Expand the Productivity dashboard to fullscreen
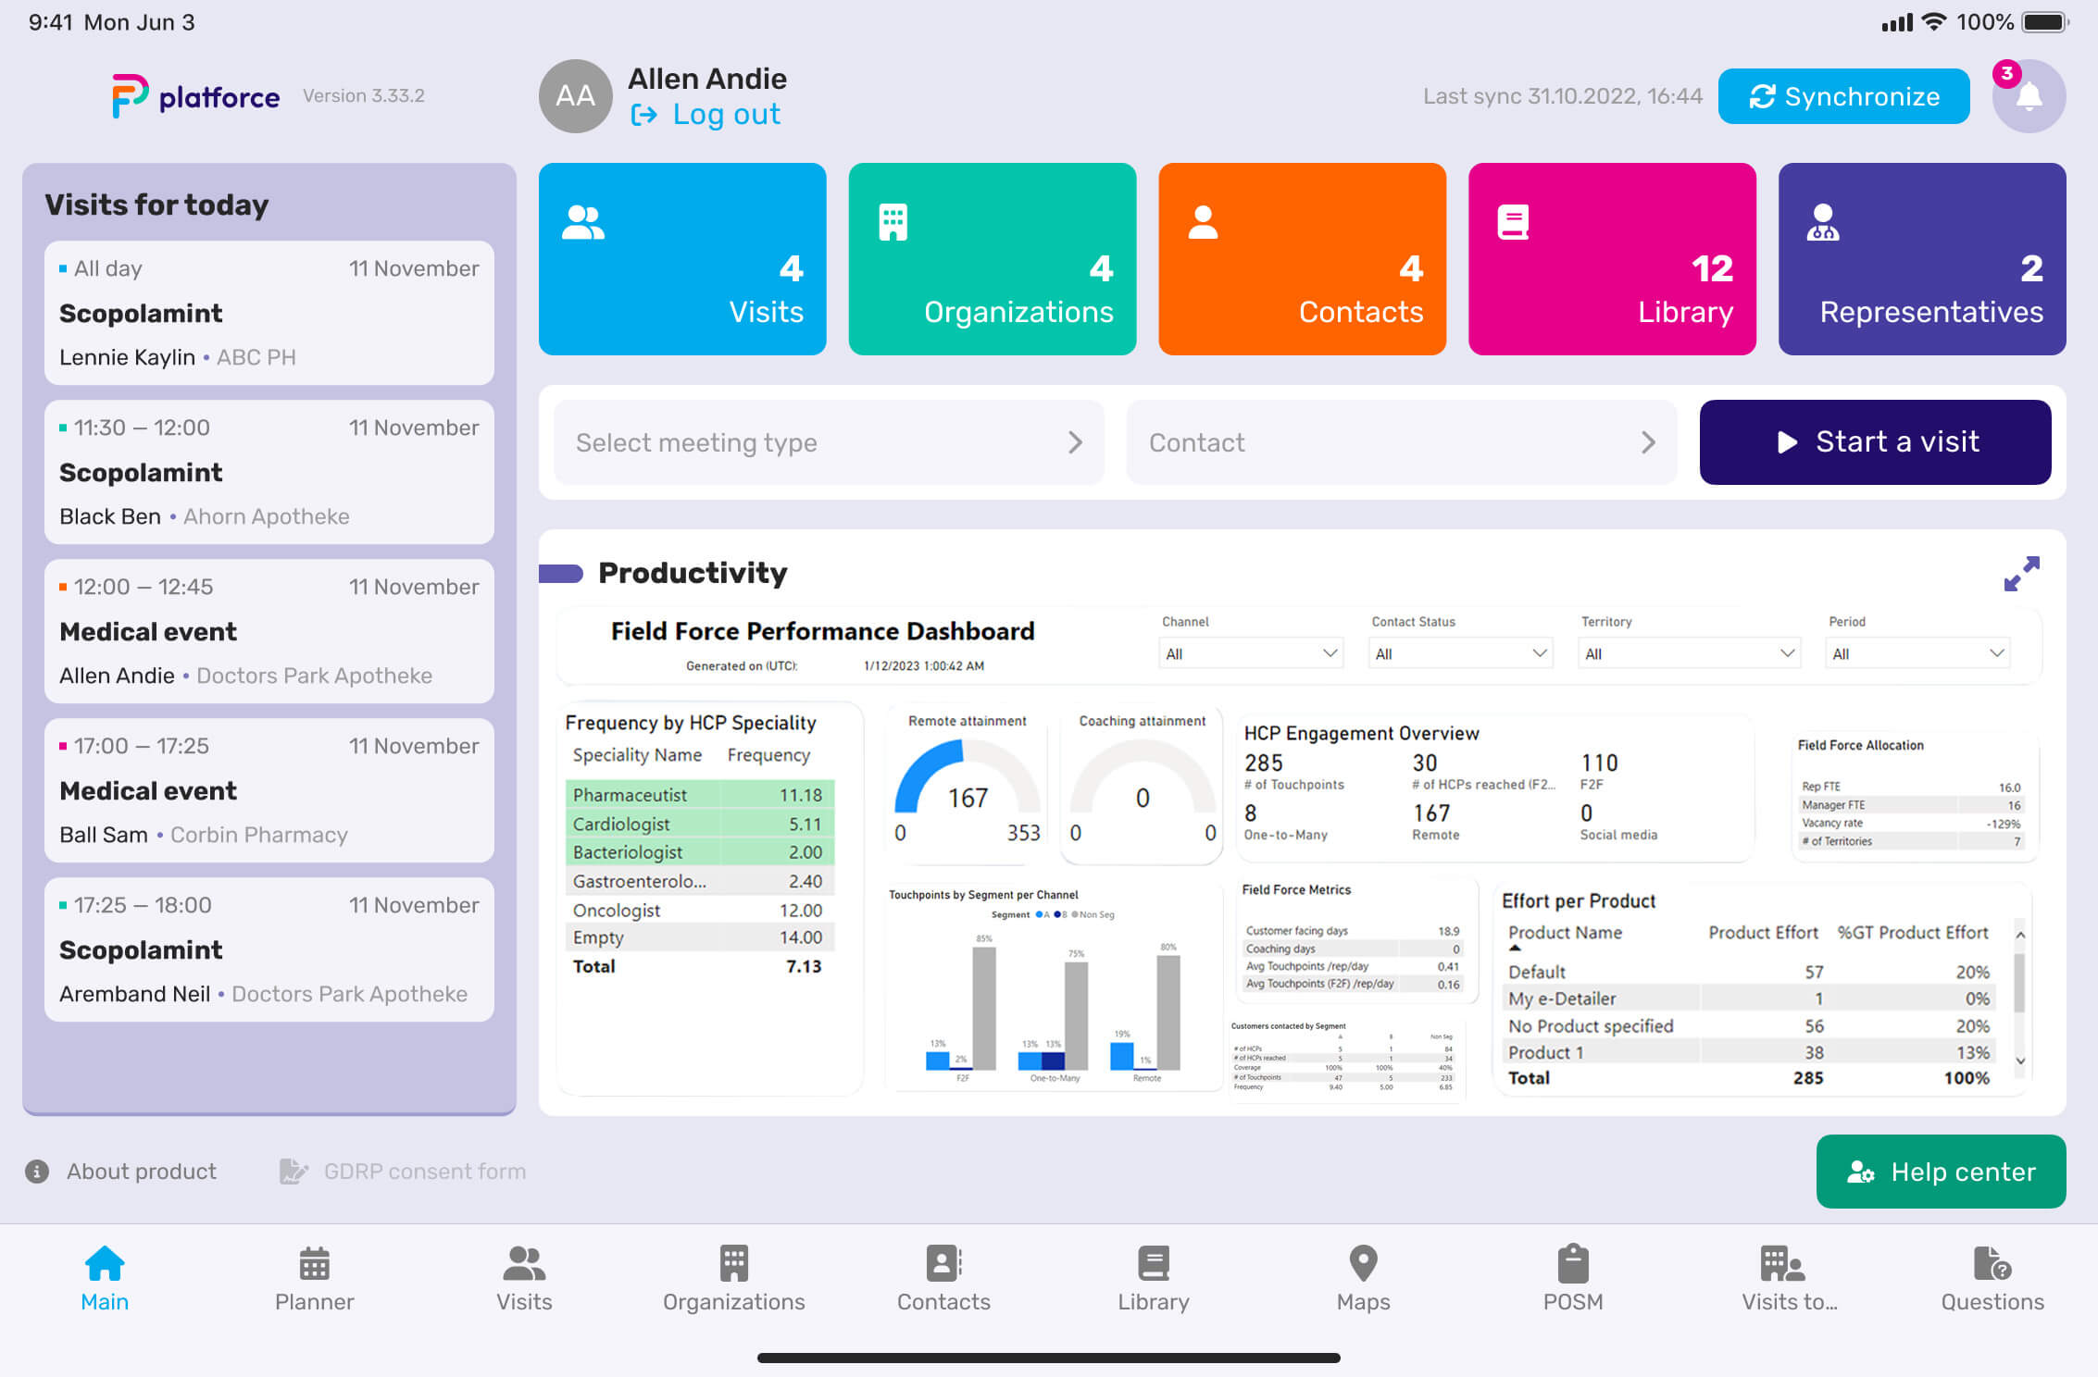Image resolution: width=2098 pixels, height=1377 pixels. click(x=2021, y=574)
